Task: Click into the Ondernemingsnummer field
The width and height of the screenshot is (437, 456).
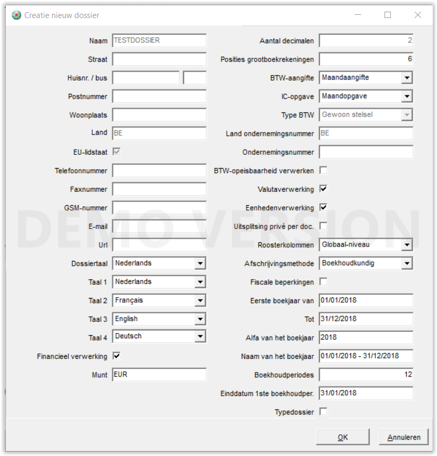Action: coord(366,152)
